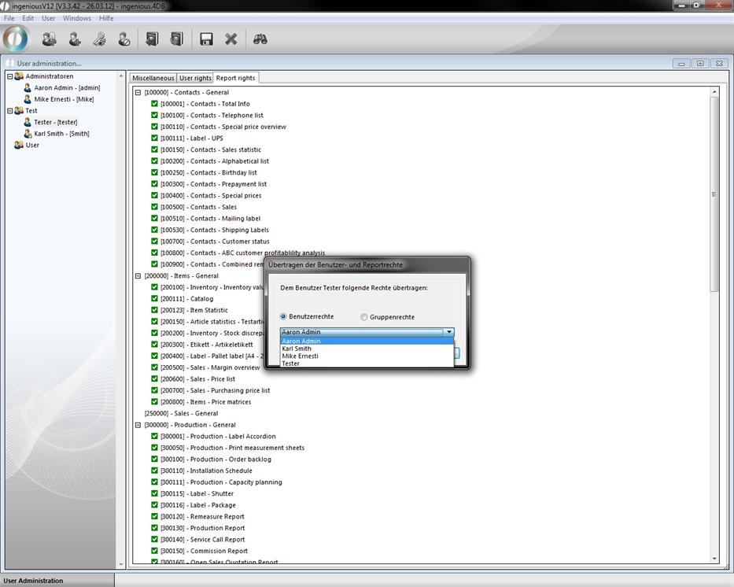Click the user selection dropdown arrow
Image resolution: width=734 pixels, height=587 pixels.
point(448,332)
